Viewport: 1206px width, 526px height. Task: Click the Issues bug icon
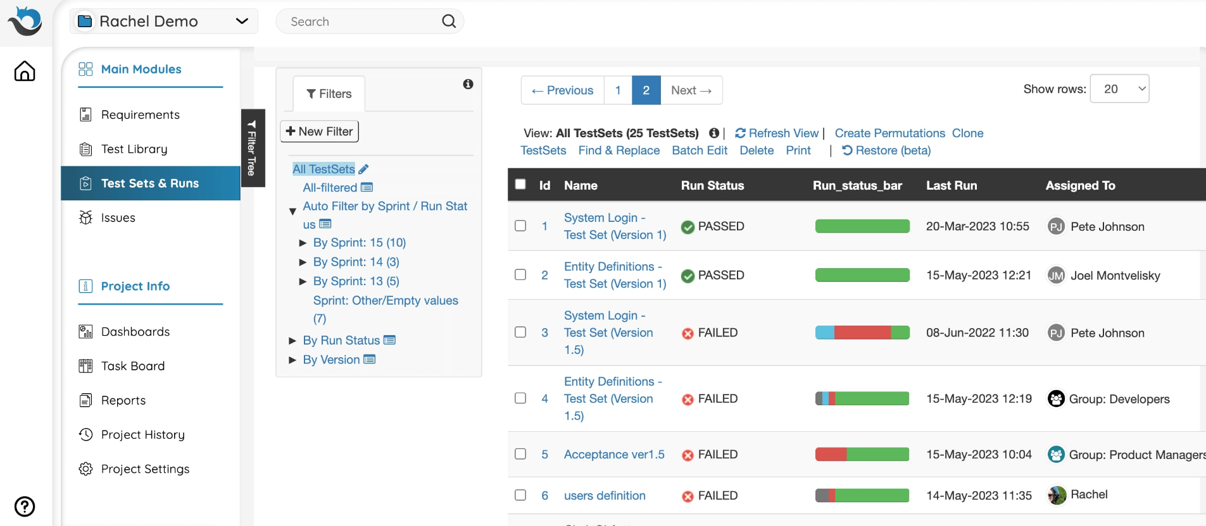click(x=85, y=217)
